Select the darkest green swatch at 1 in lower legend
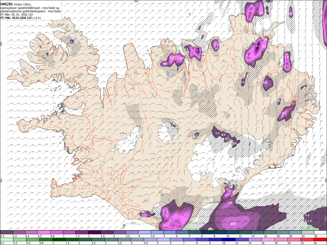Screen dimensions: 327x245 click(x=59, y=240)
